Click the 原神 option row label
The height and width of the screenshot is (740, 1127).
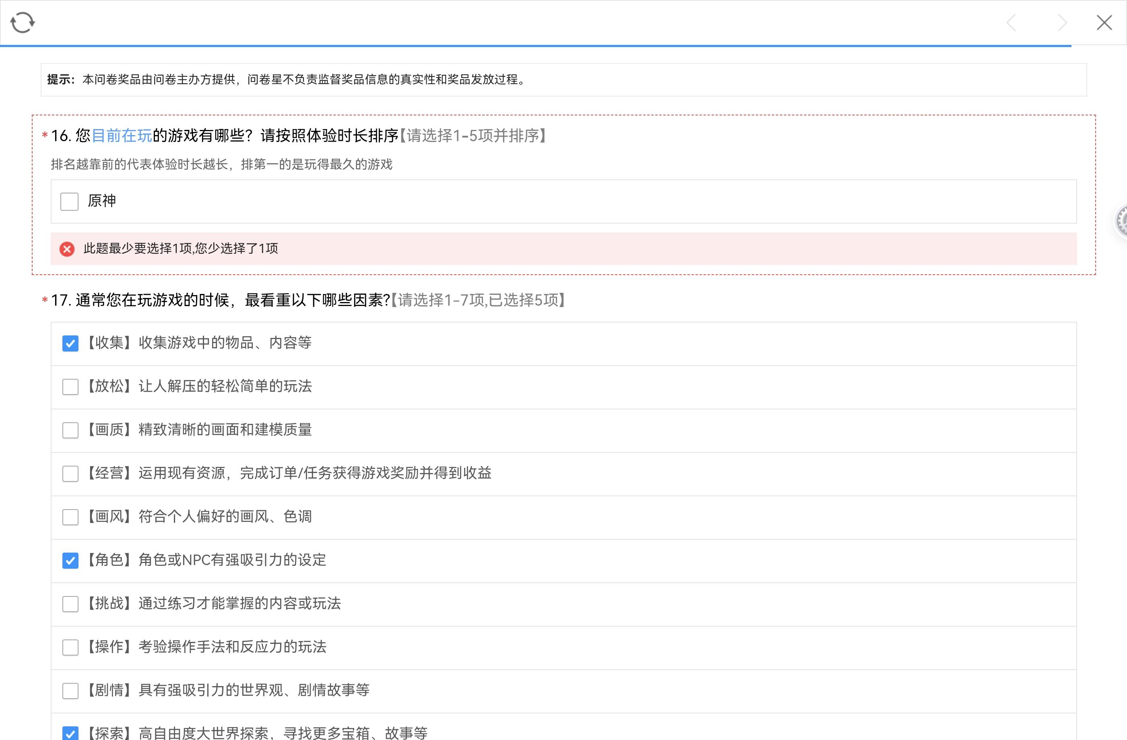102,201
